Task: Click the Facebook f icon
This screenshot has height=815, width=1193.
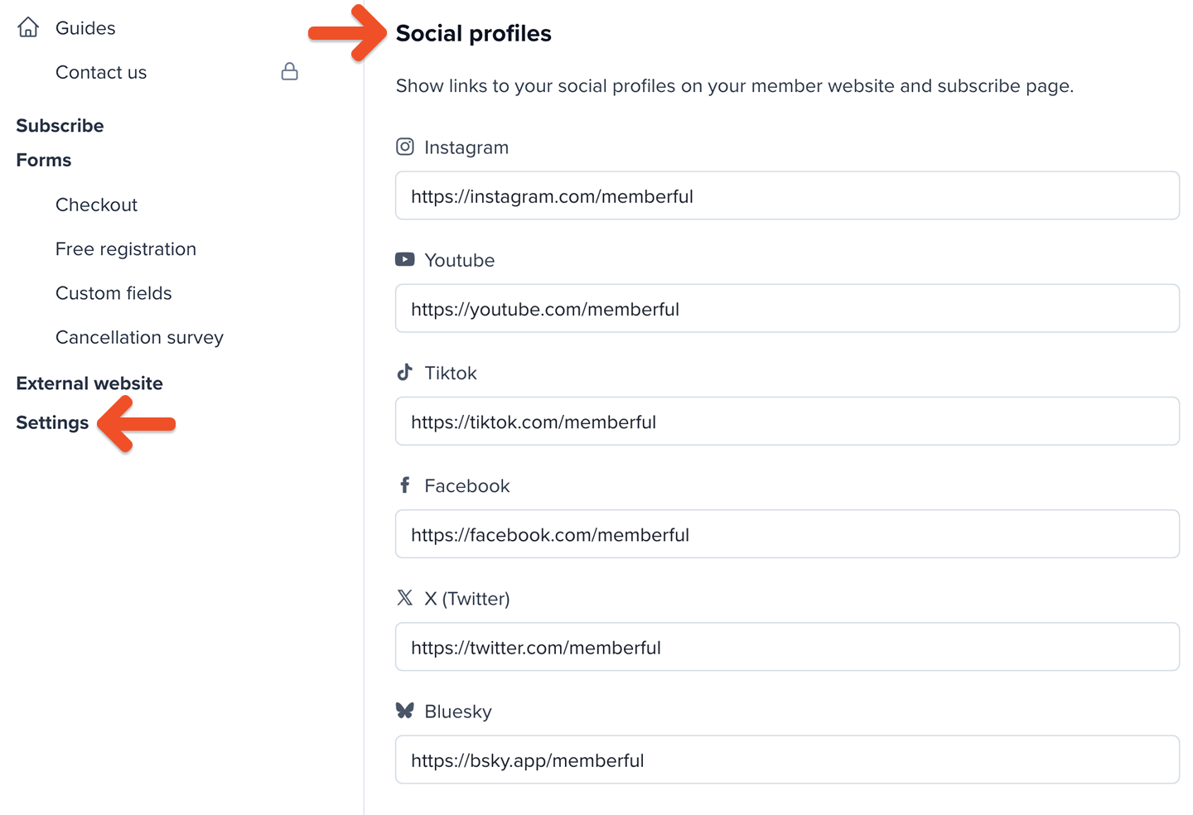Action: click(x=405, y=485)
